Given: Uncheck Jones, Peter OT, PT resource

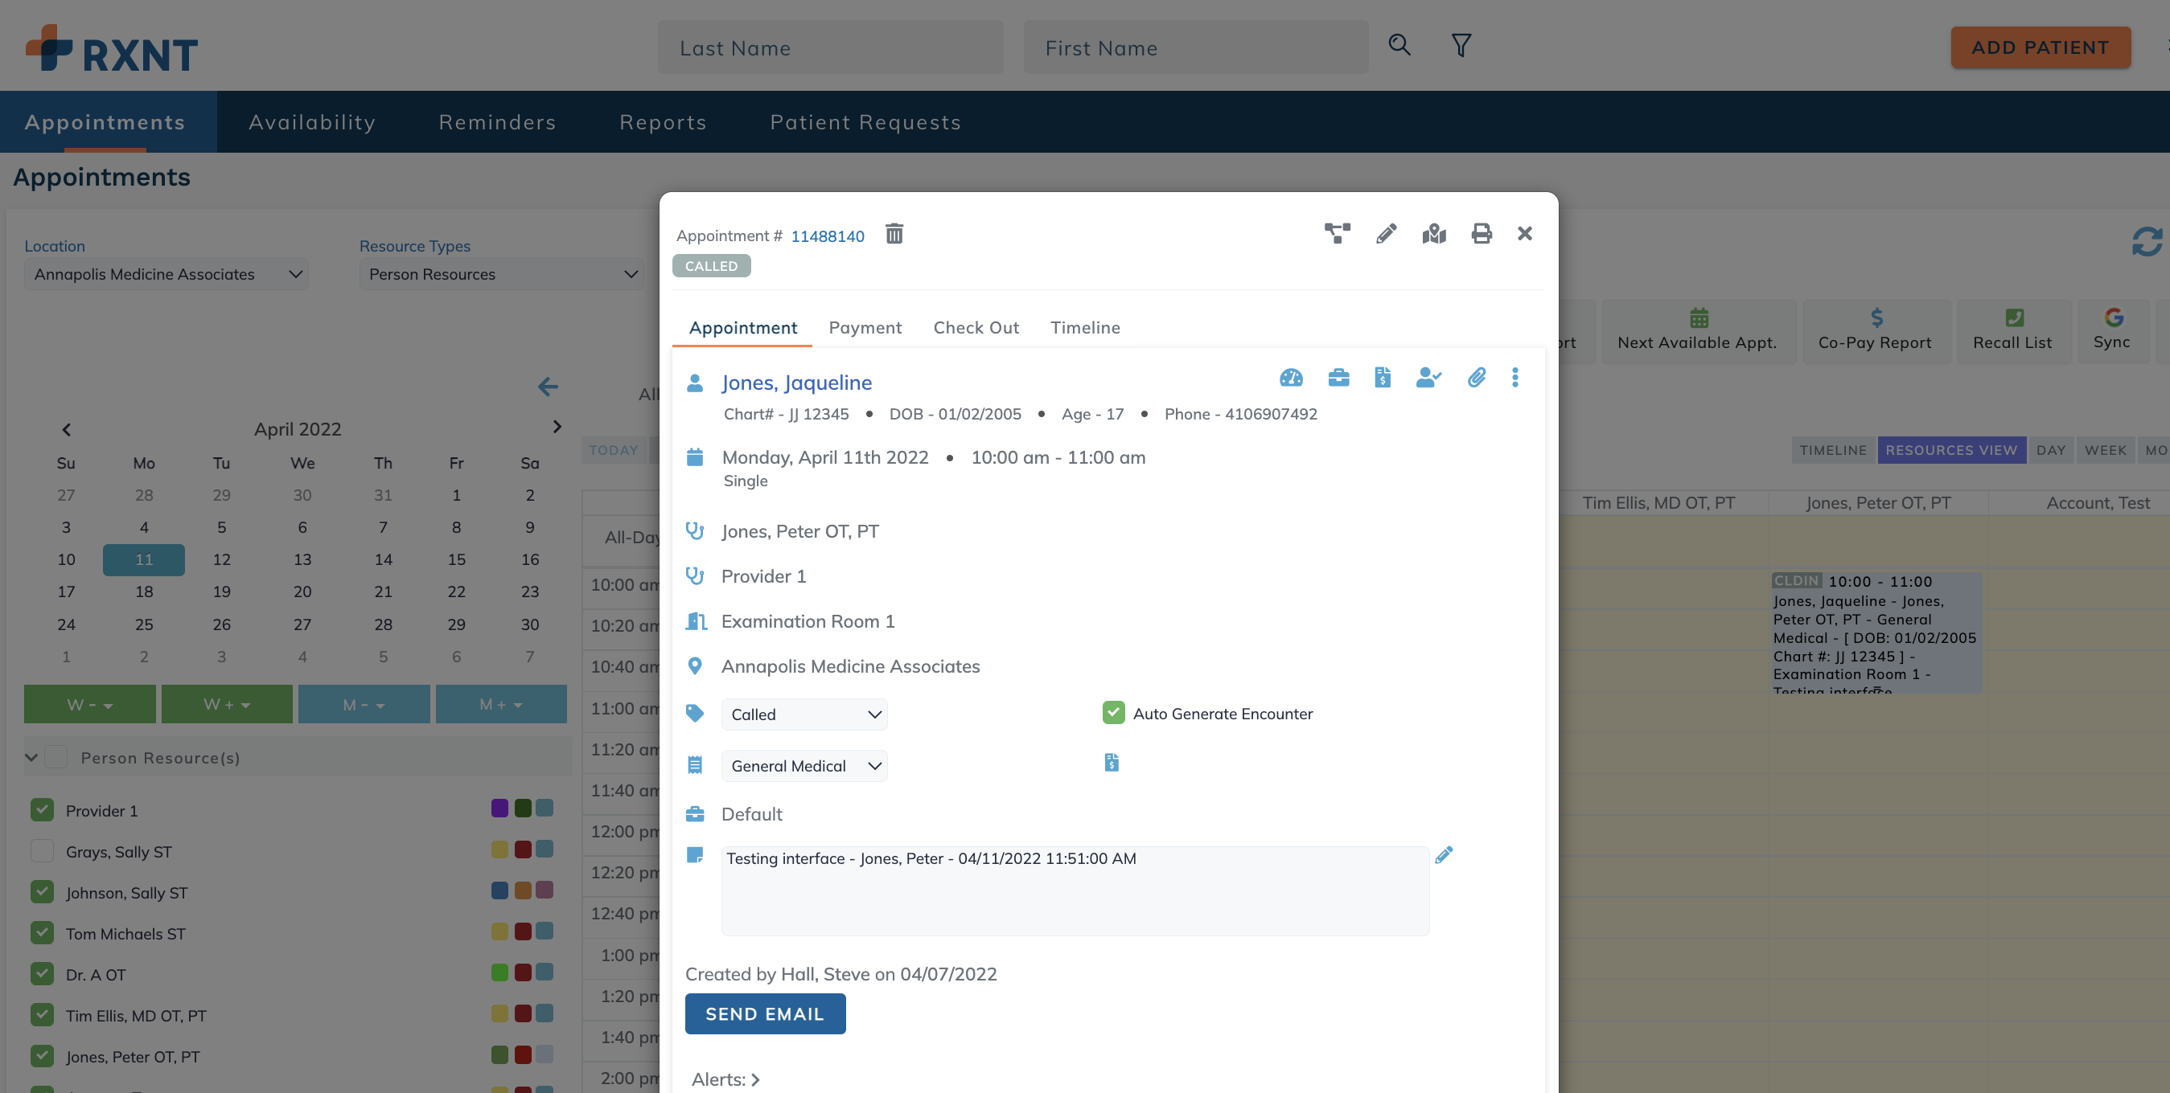Looking at the screenshot, I should [x=42, y=1056].
